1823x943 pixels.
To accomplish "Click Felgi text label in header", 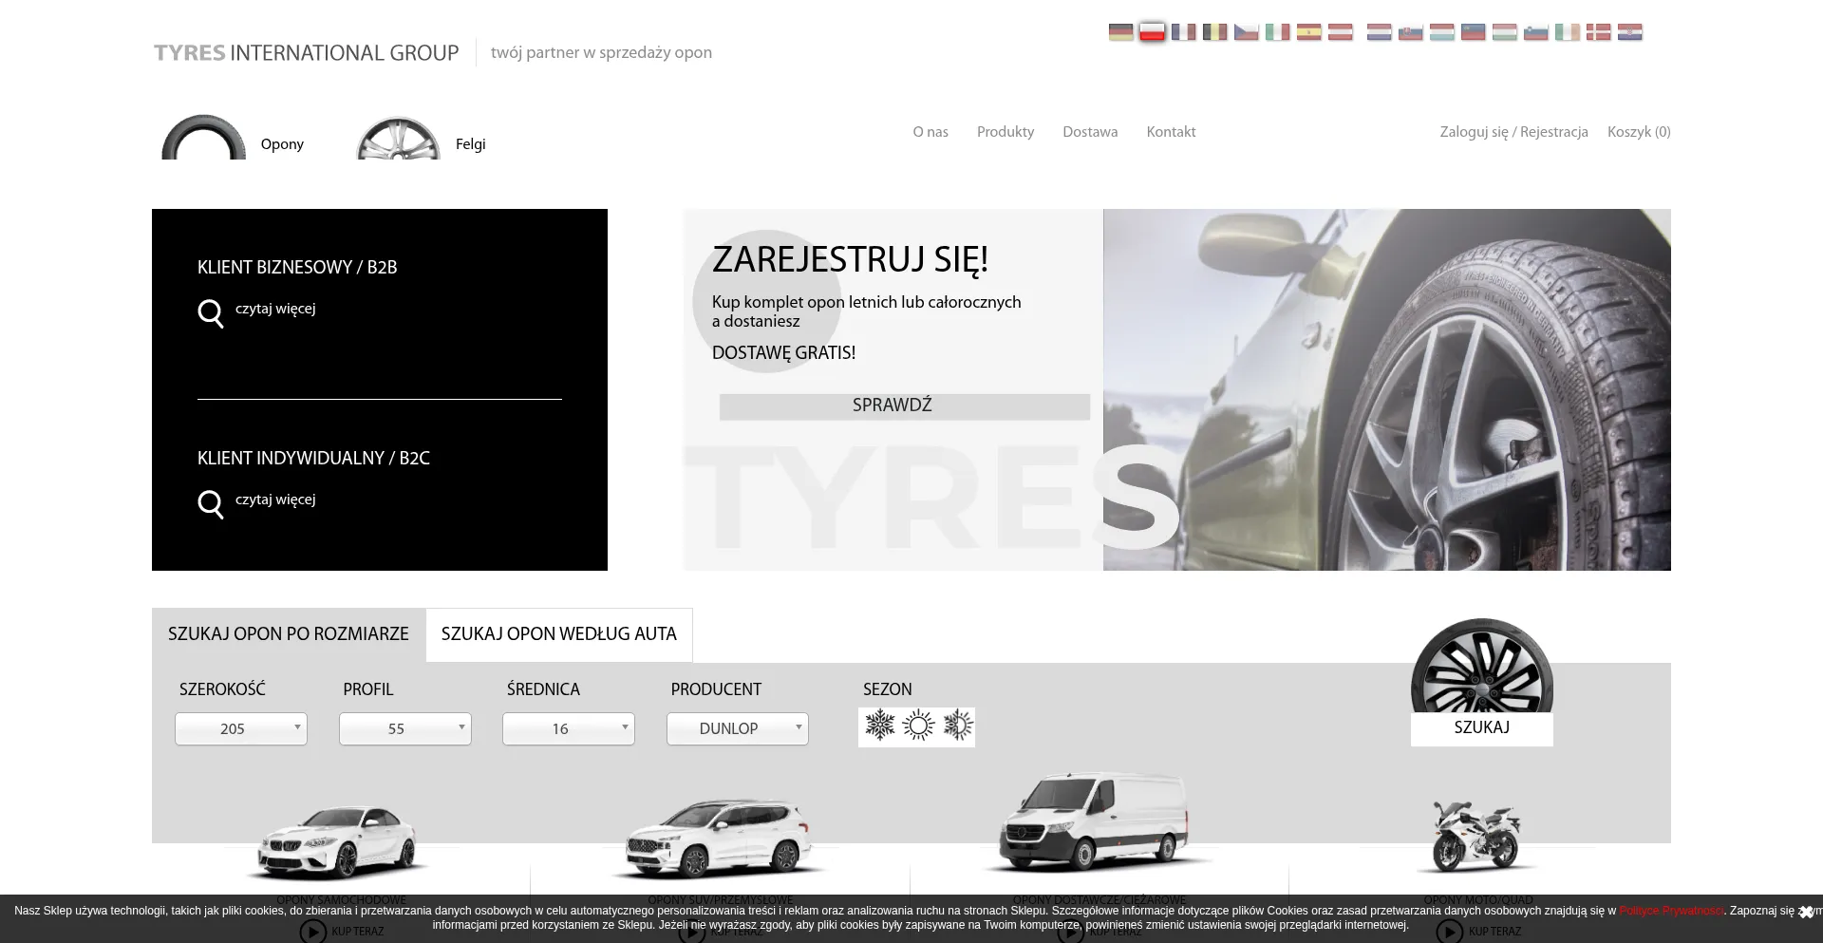I will tap(470, 144).
